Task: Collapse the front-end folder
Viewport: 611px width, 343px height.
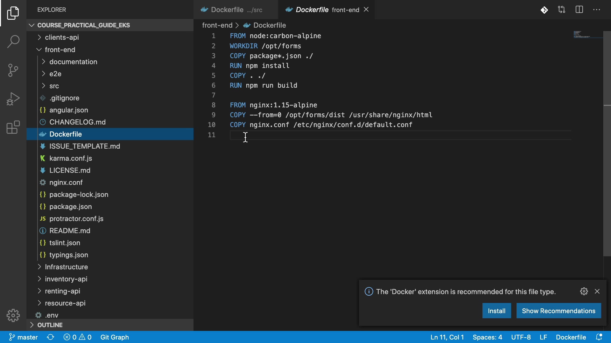Action: (x=60, y=50)
